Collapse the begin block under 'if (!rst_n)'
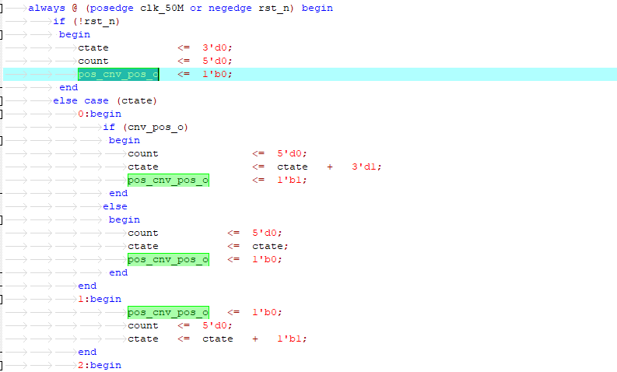 point(2,34)
